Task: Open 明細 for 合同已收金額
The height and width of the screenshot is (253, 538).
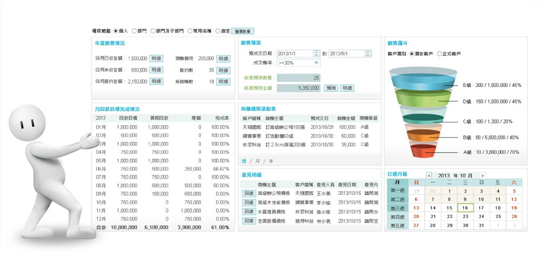Action: (156, 58)
